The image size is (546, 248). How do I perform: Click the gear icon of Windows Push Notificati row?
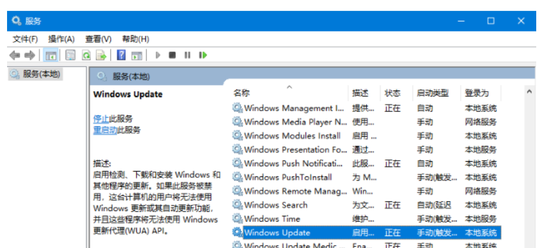pyautogui.click(x=238, y=163)
